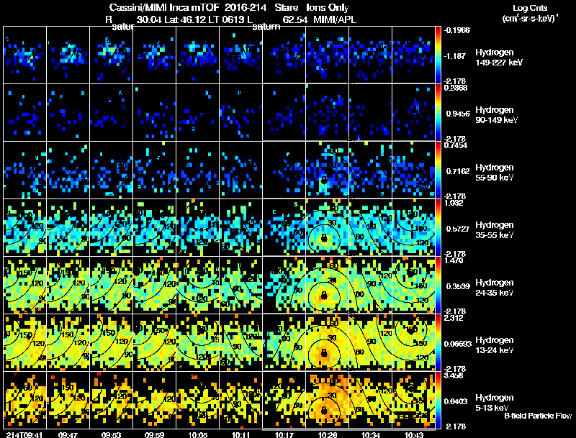The width and height of the screenshot is (576, 438).
Task: Click the '214T09:41' time label
Action: pyautogui.click(x=24, y=435)
